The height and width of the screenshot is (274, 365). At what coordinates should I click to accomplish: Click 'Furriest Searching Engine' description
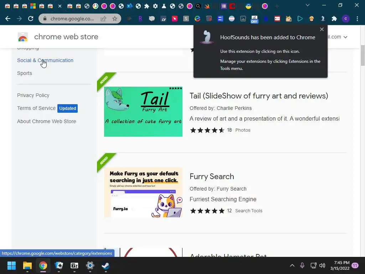click(223, 199)
